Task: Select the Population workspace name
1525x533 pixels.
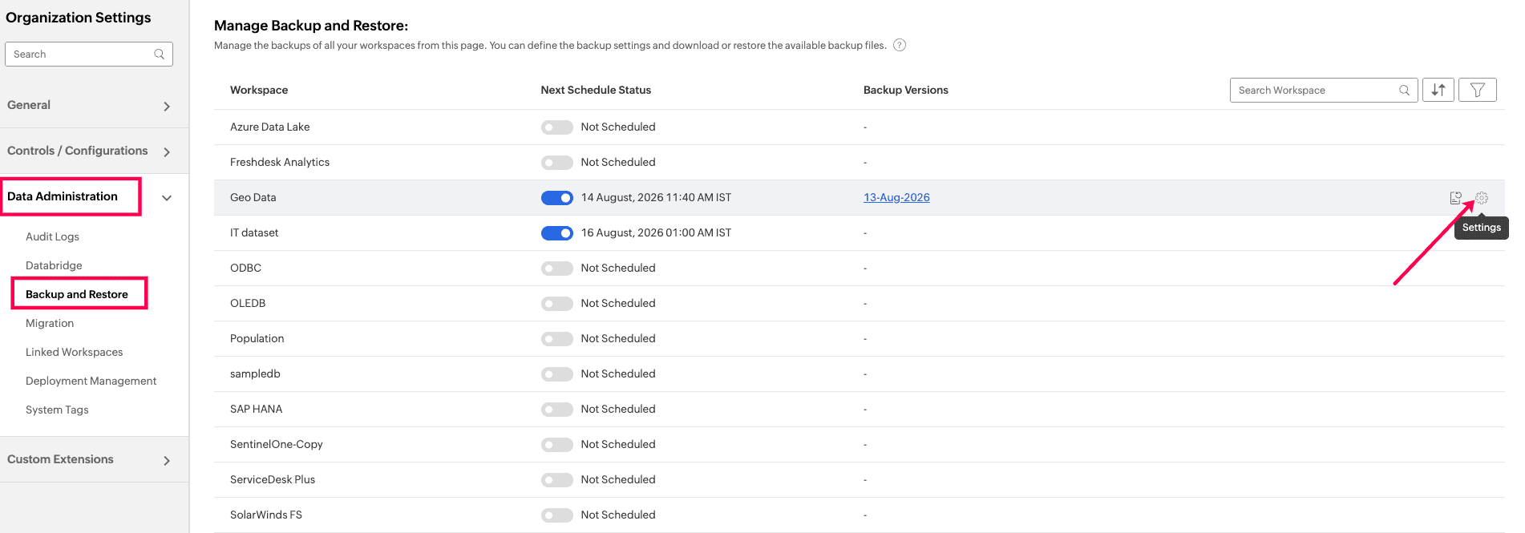Action: [257, 338]
